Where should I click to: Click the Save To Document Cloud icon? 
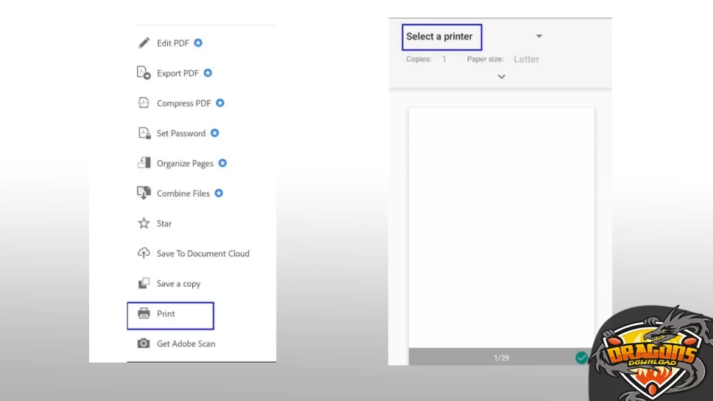pyautogui.click(x=144, y=253)
